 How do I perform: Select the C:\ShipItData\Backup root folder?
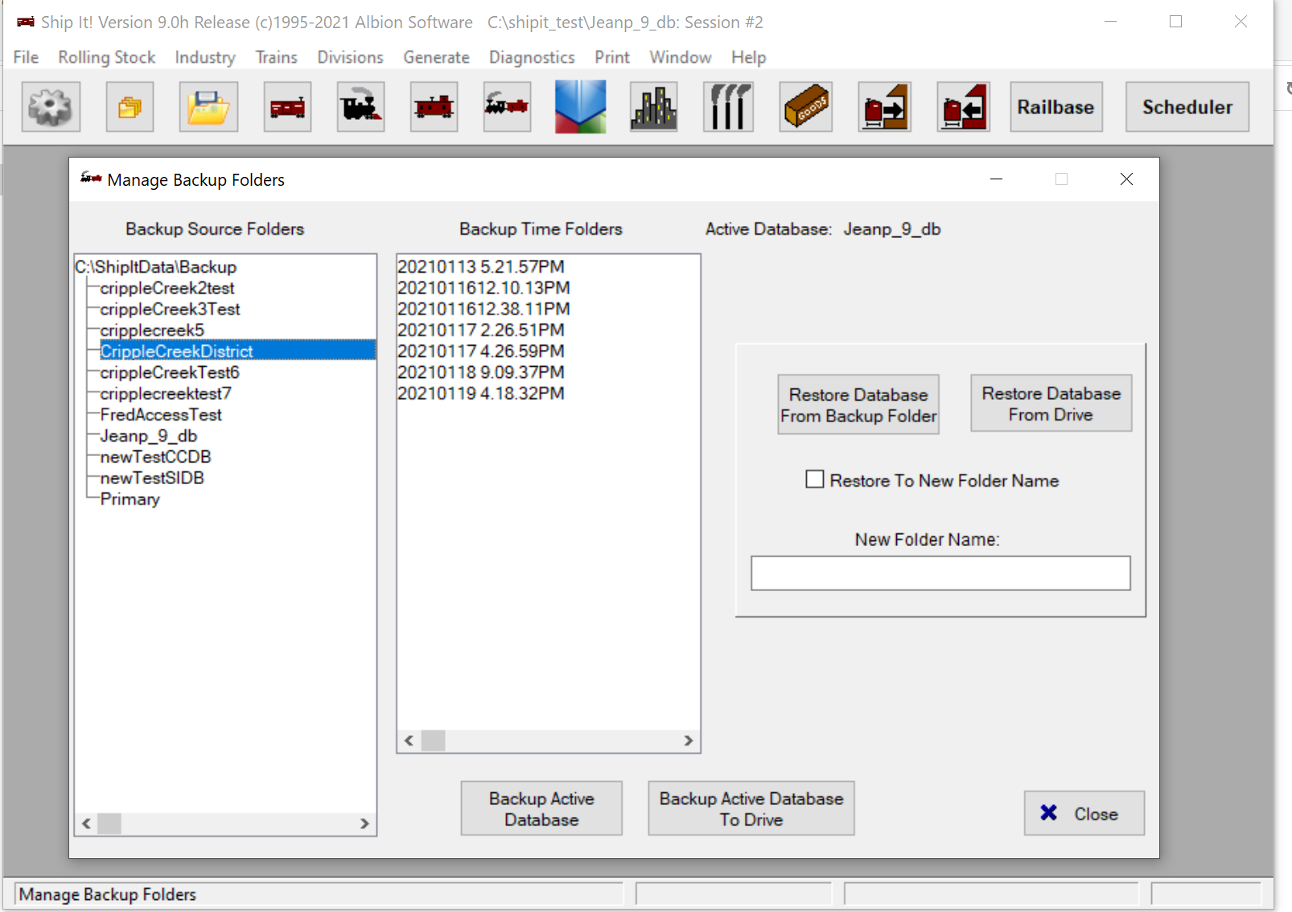click(156, 267)
